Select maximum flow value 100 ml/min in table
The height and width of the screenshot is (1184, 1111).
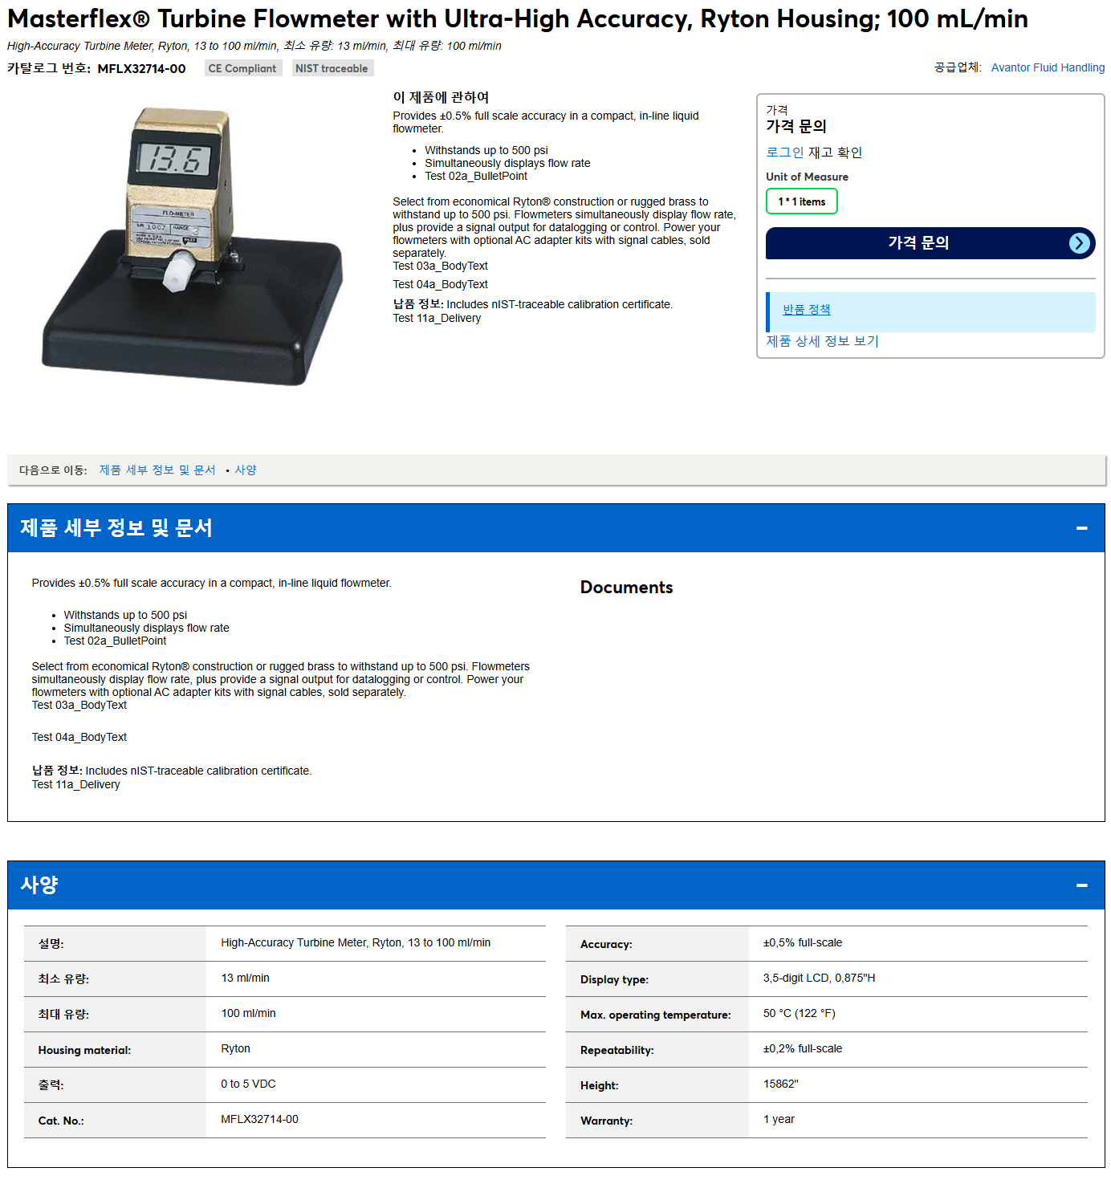coord(248,1013)
